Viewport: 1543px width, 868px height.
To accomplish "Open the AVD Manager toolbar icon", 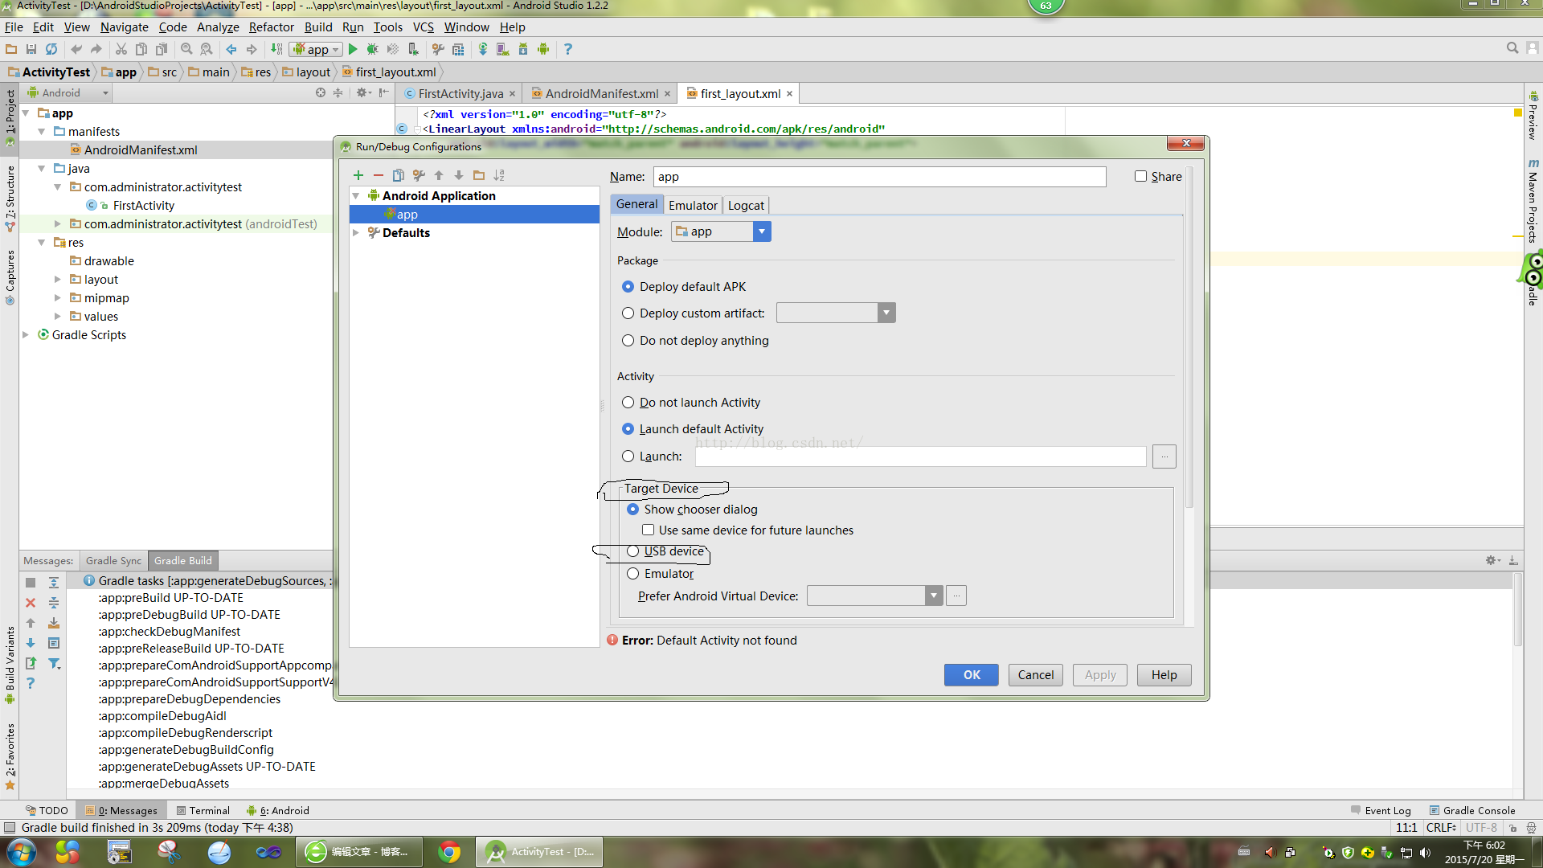I will click(x=503, y=49).
